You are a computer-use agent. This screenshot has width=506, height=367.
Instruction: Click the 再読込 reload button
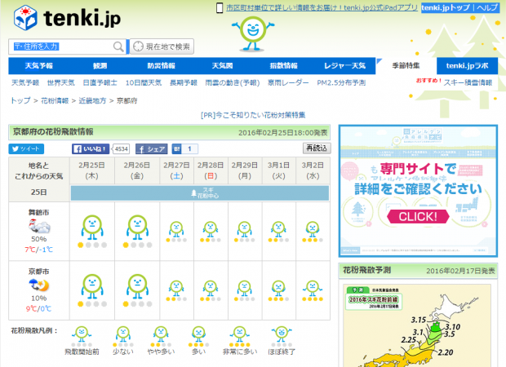(317, 148)
